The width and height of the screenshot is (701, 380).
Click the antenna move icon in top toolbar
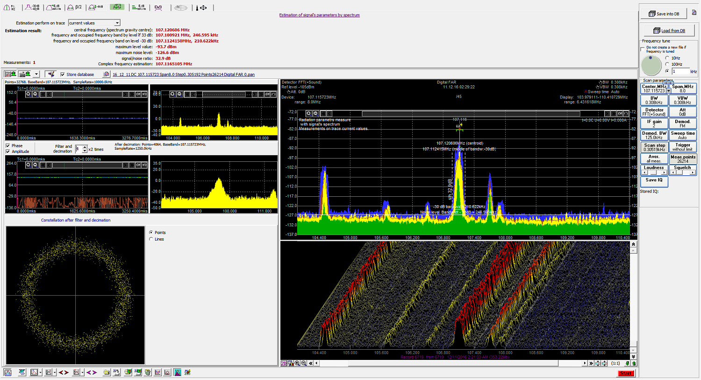202,7
